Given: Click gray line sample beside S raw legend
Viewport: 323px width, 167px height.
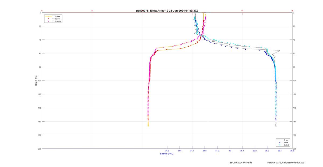Looking at the screenshot, I should click(280, 140).
